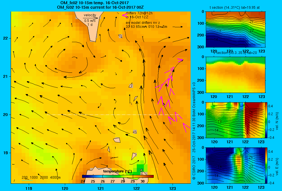Click the depth '100' label of salinity section
The width and height of the screenshot is (282, 191).
[201, 69]
